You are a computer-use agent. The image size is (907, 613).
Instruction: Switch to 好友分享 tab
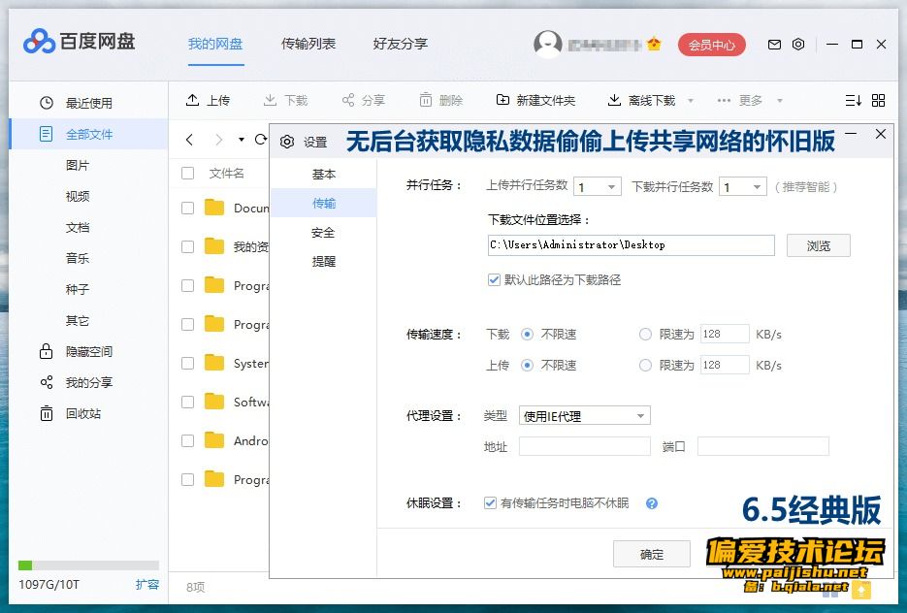point(401,44)
